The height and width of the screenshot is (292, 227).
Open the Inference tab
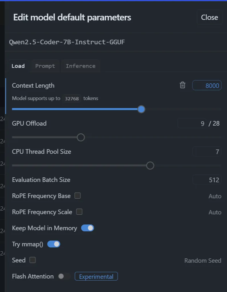pyautogui.click(x=81, y=66)
